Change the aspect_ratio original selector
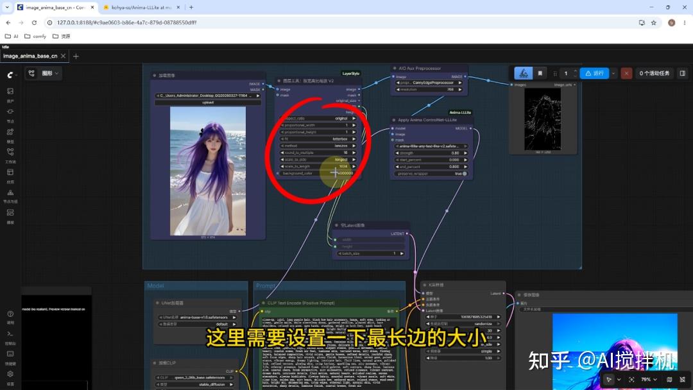The height and width of the screenshot is (390, 693). tap(319, 119)
